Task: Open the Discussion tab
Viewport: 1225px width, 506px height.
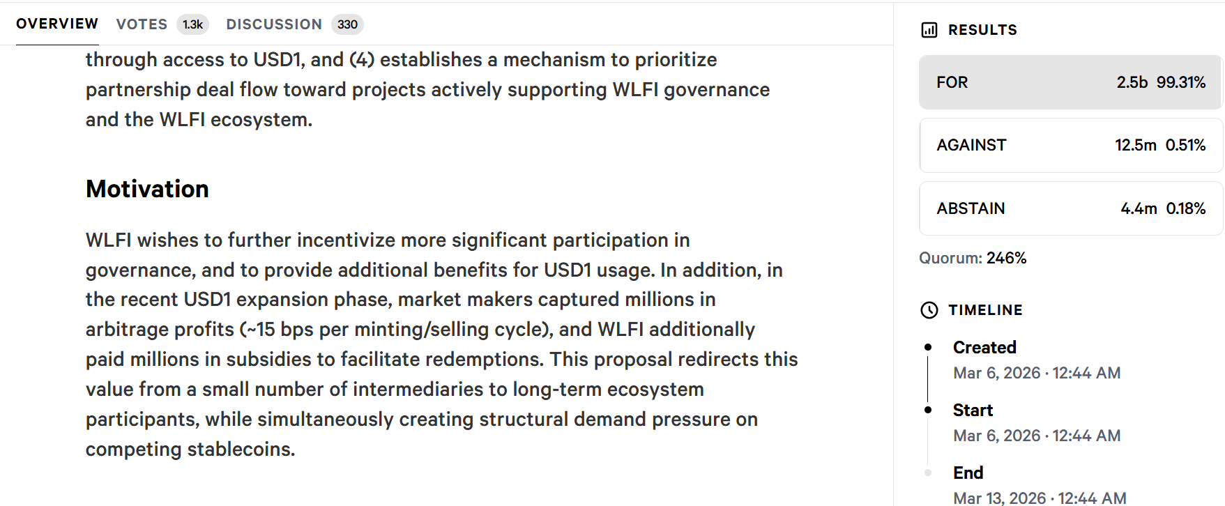Action: [275, 24]
